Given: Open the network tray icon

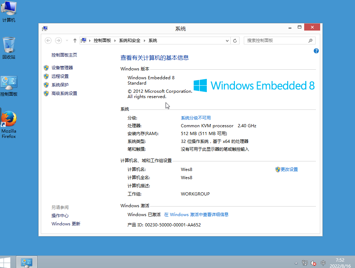Looking at the screenshot, I should click(305, 263).
